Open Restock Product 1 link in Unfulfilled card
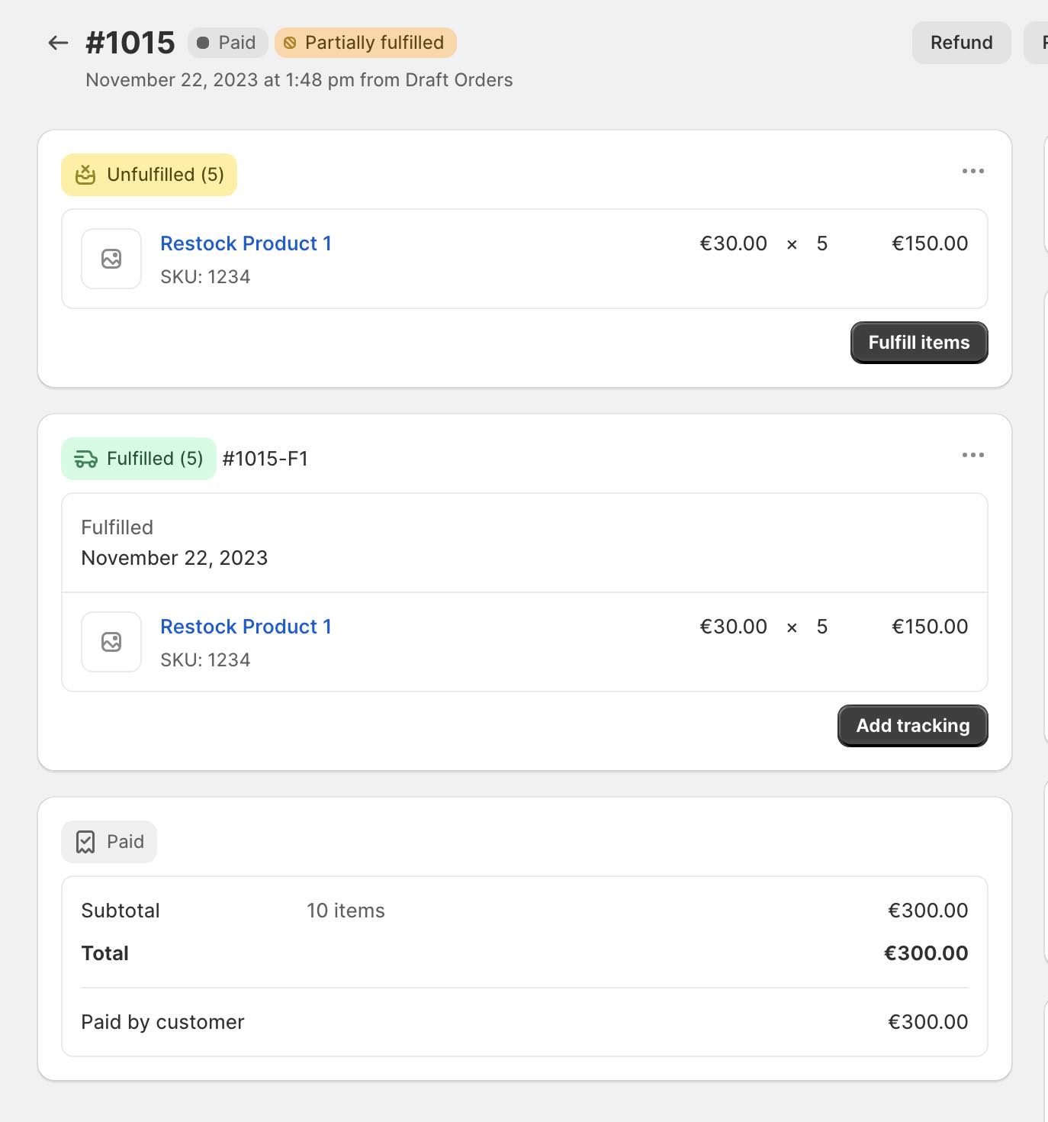 pyautogui.click(x=246, y=243)
